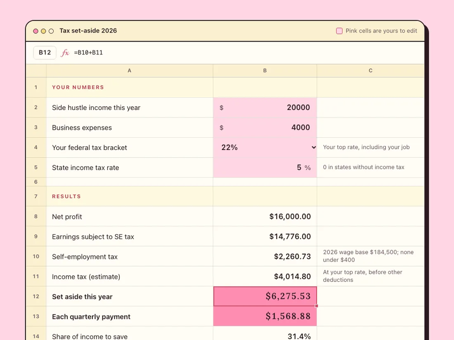This screenshot has width=454, height=340.
Task: Select column C header
Action: pos(371,70)
